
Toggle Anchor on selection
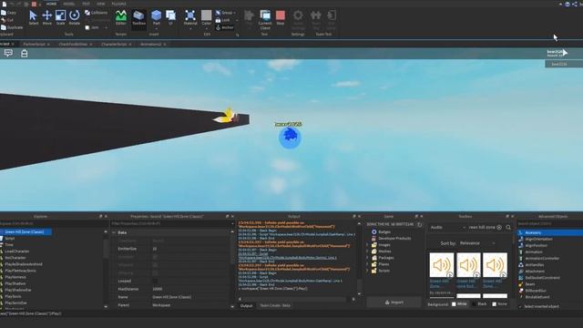click(x=225, y=27)
